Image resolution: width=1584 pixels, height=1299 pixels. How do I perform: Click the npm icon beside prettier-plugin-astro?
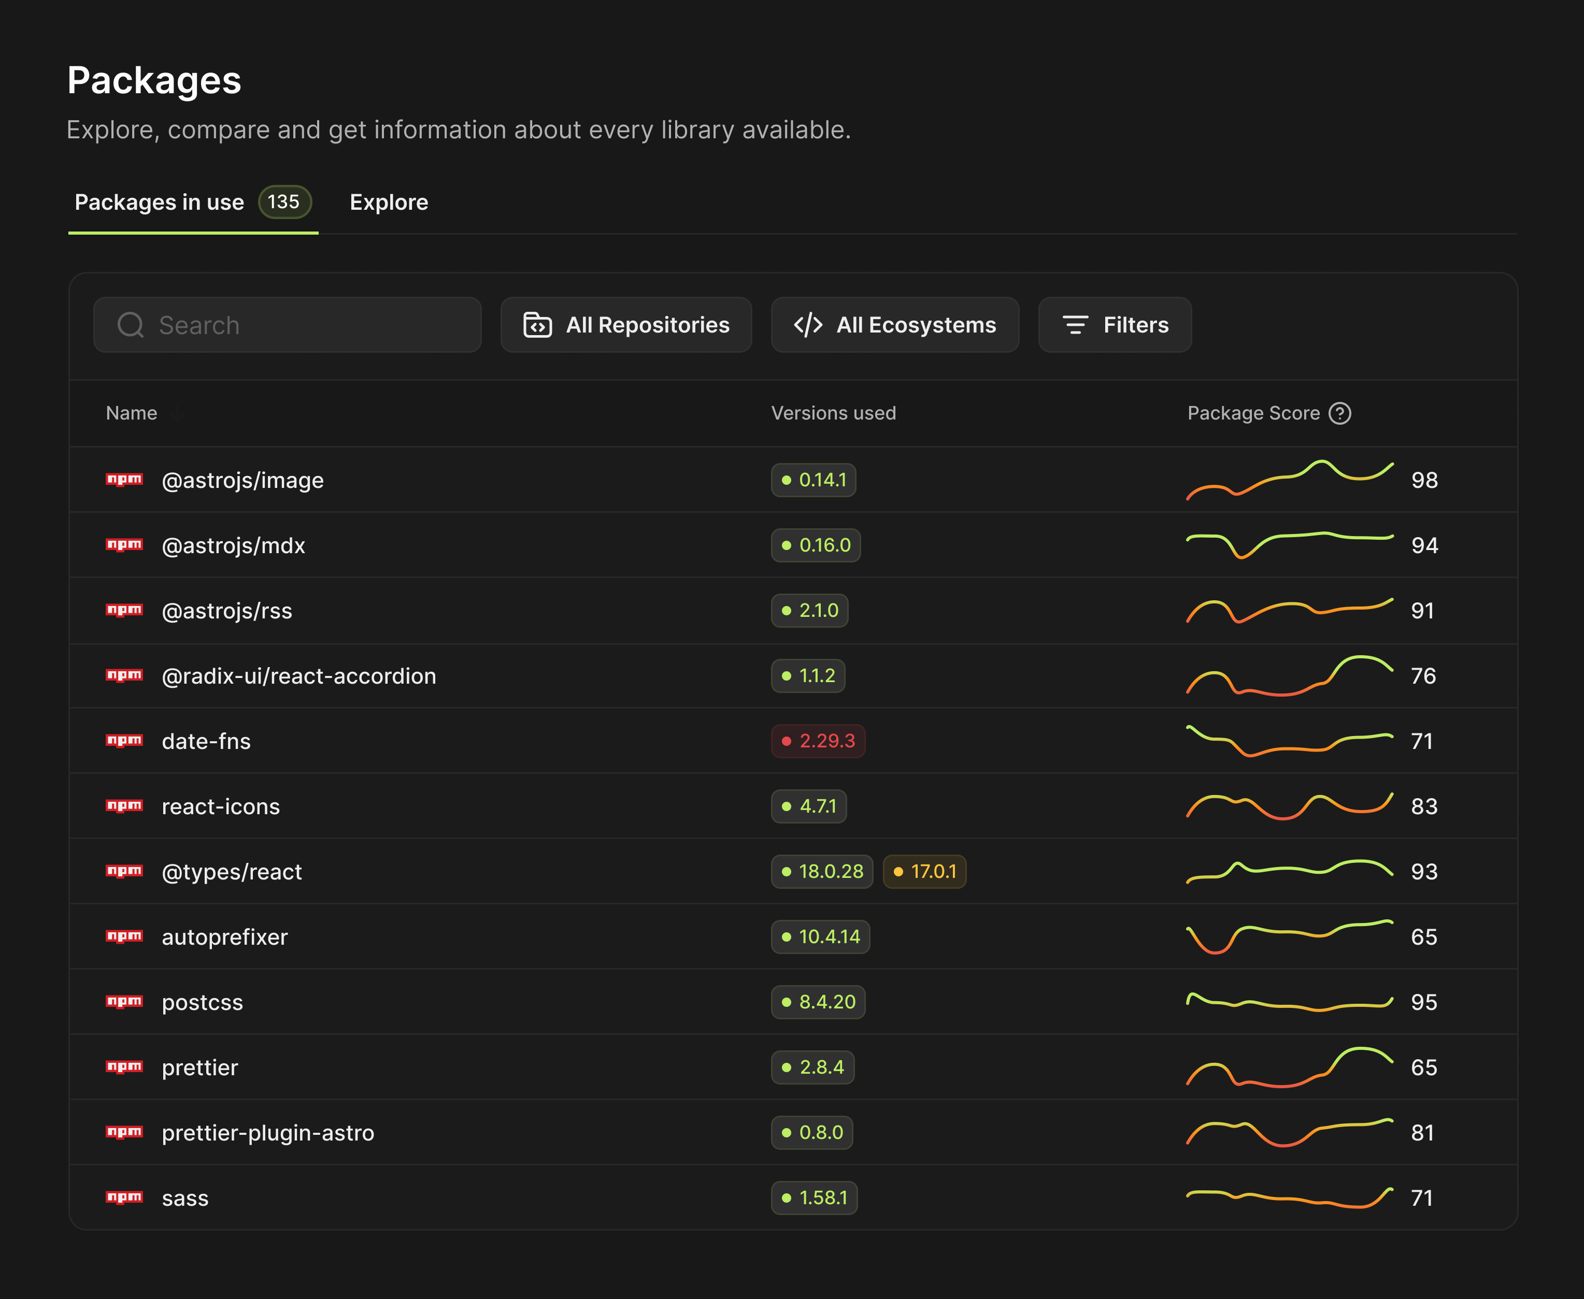[124, 1131]
